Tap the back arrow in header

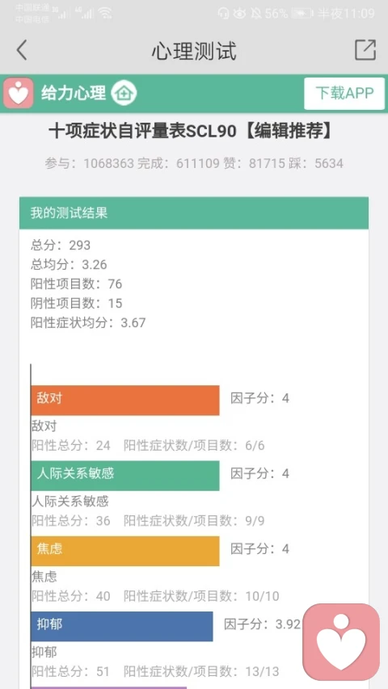(x=22, y=50)
